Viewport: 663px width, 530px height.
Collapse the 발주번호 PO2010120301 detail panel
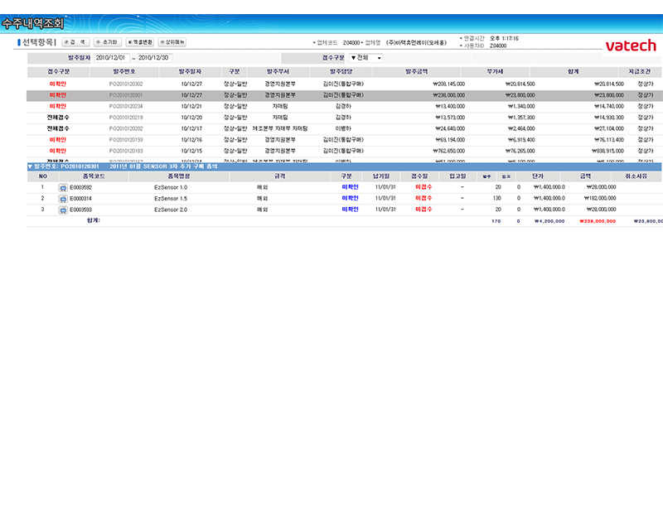(x=31, y=166)
